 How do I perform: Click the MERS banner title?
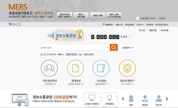(18, 7)
